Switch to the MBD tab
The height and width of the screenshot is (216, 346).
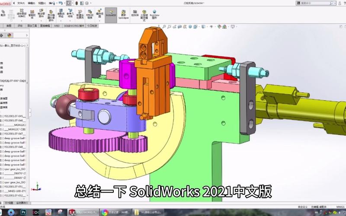click(x=57, y=26)
